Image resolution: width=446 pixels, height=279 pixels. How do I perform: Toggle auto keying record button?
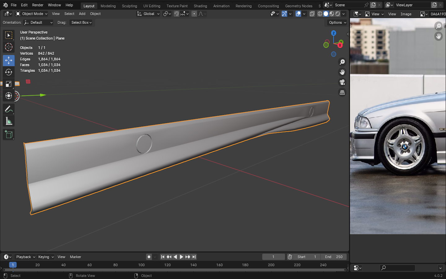pyautogui.click(x=149, y=257)
